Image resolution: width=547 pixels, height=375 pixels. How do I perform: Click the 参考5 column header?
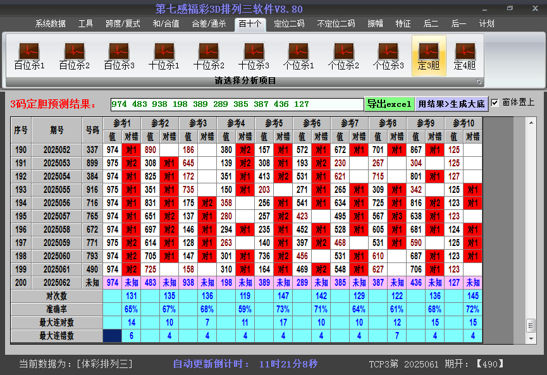(x=274, y=123)
